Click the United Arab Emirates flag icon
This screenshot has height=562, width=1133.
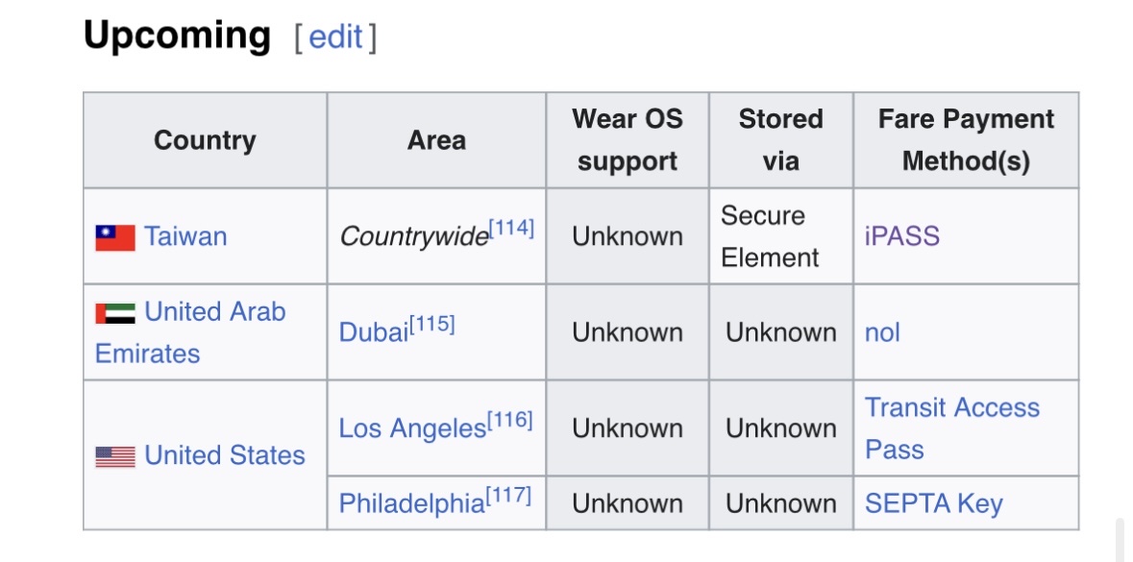[115, 313]
